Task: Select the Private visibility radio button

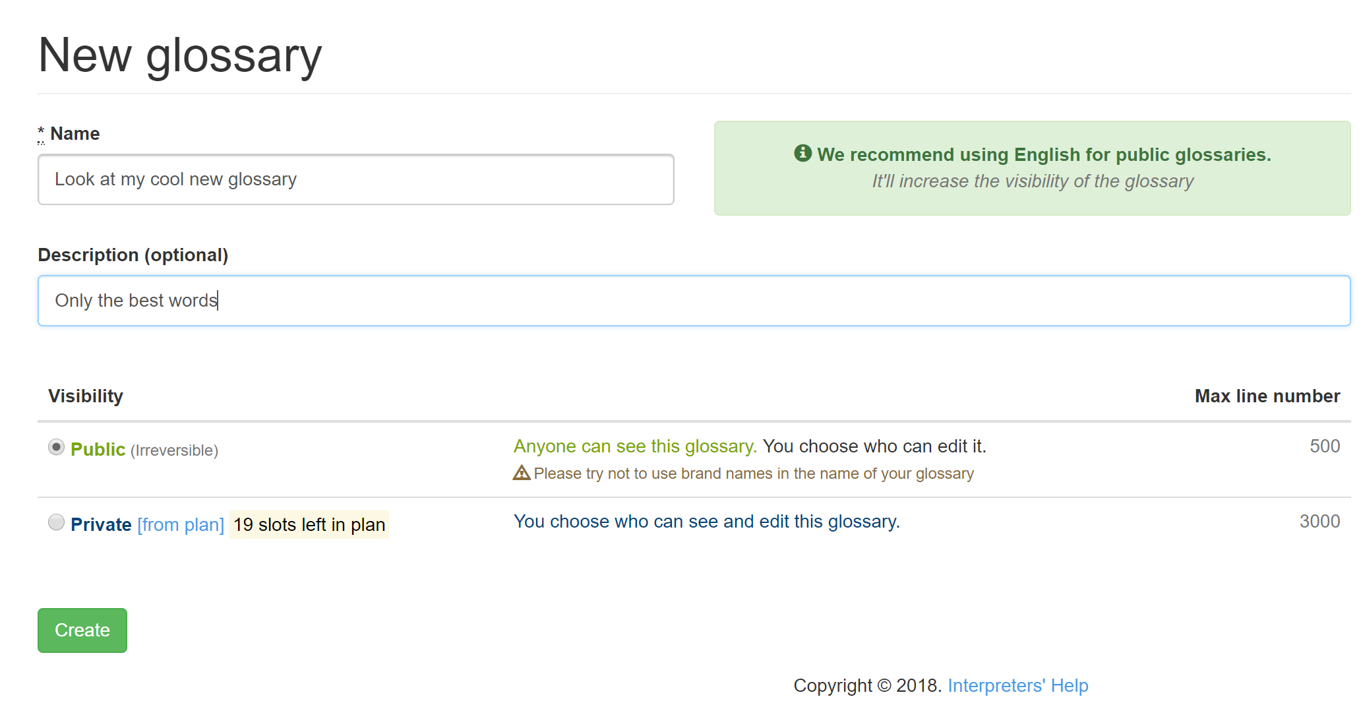Action: pos(57,522)
